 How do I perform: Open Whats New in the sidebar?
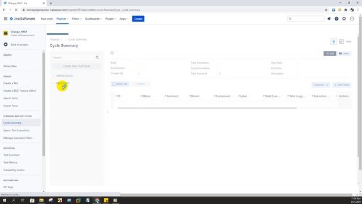point(10,66)
